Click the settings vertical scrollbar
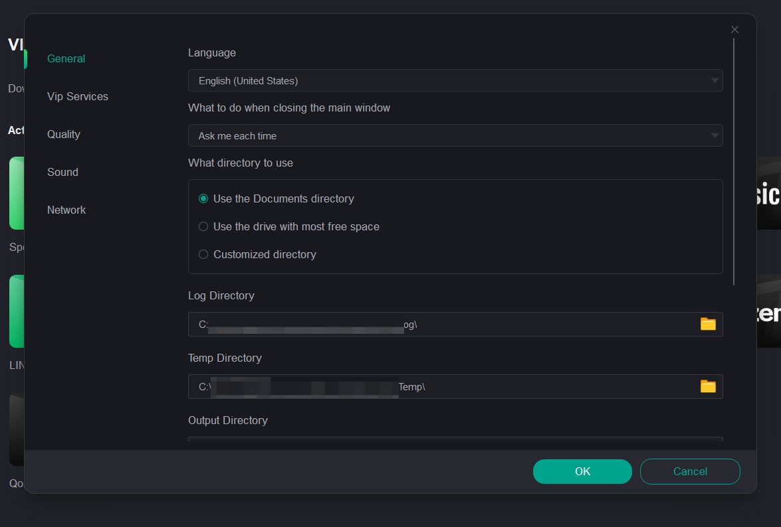Screen dimensions: 781x527 (x=734, y=161)
